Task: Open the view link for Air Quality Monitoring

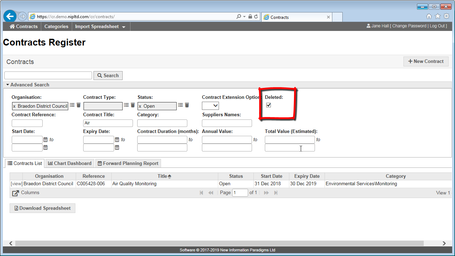Action: [16, 184]
